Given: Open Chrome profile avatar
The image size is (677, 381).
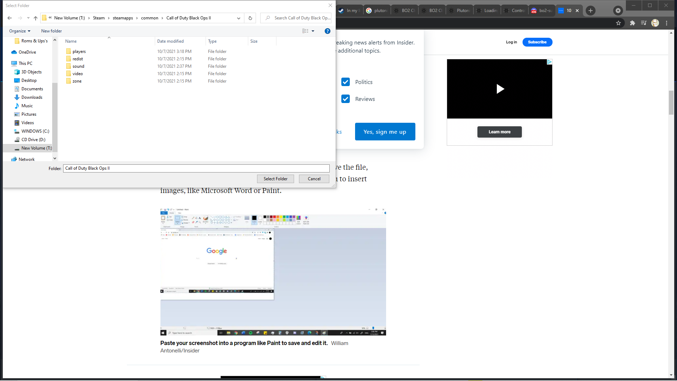Looking at the screenshot, I should tap(655, 23).
